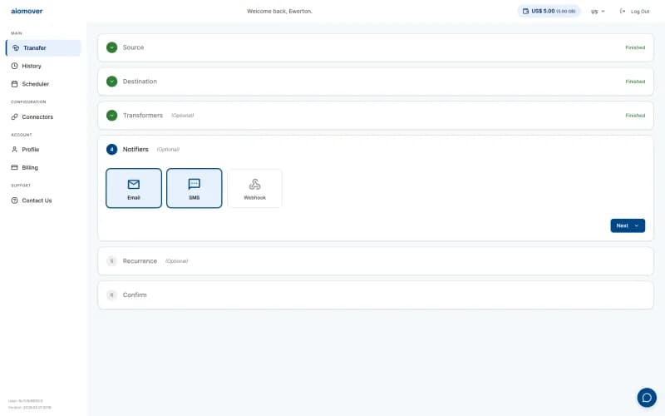Open the US language dropdown
Viewport: 665px width, 416px height.
click(598, 12)
